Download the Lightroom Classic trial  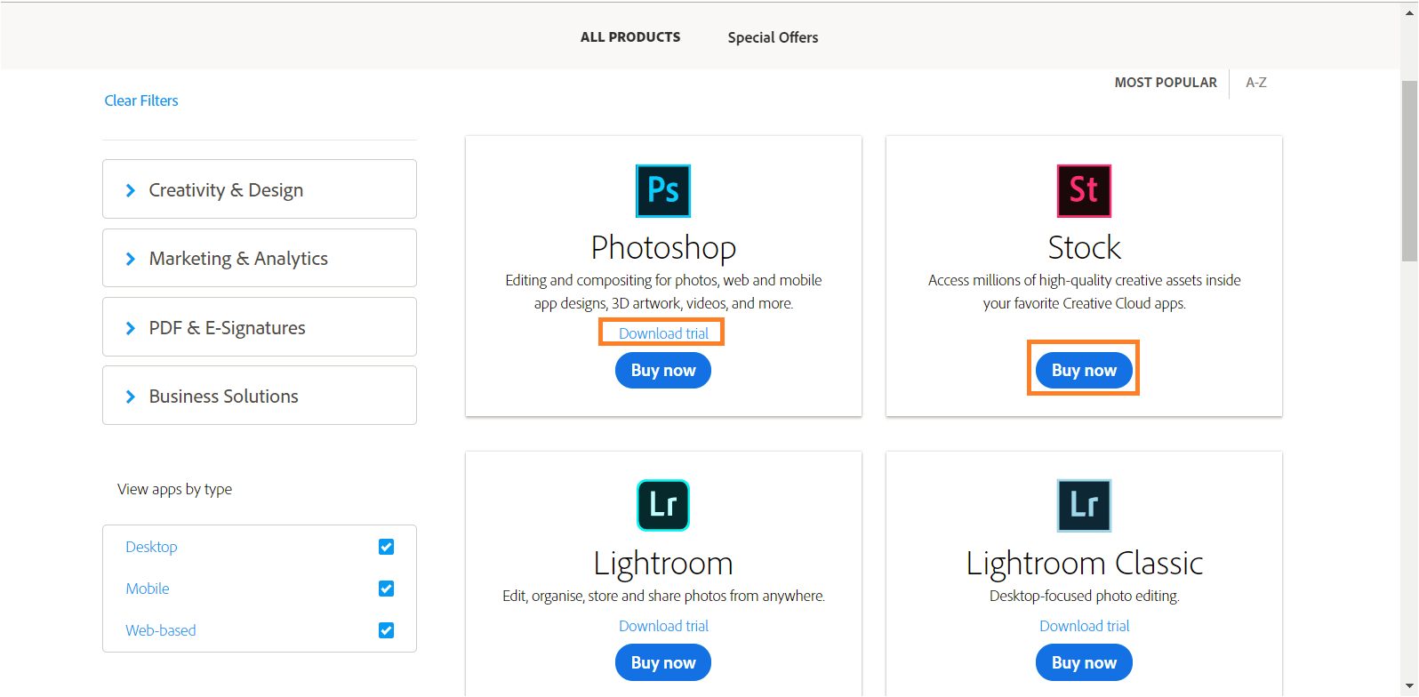pyautogui.click(x=1084, y=626)
